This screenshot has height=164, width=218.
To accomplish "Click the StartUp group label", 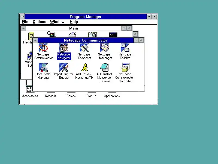I will (91, 96).
